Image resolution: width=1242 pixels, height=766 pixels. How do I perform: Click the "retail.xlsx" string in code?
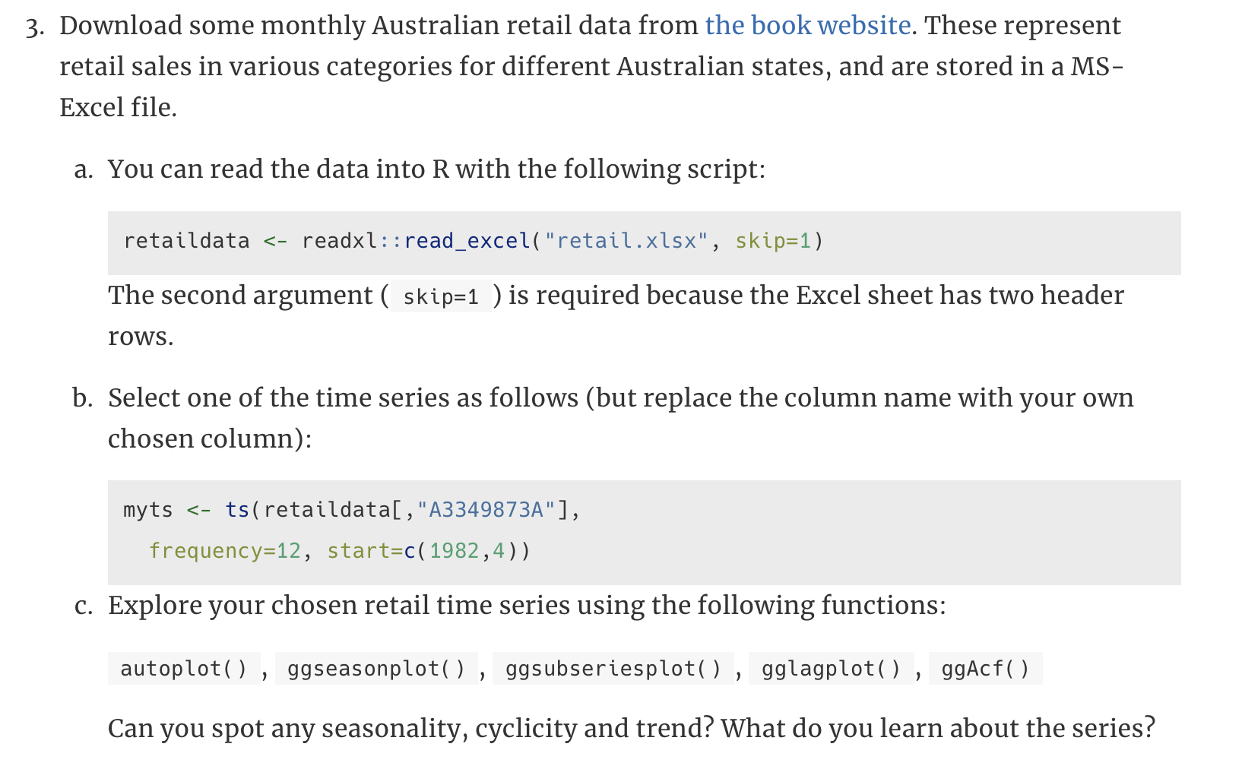pos(626,241)
